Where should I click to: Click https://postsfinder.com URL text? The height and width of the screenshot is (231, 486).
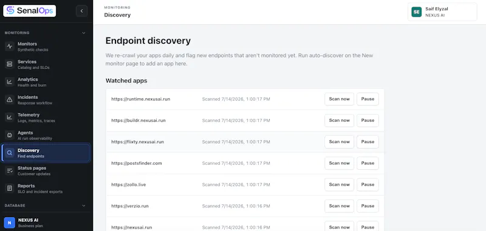[137, 163]
